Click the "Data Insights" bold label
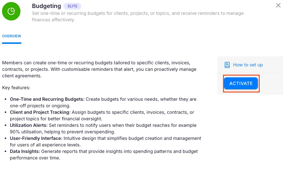The image size is (283, 171). tap(25, 151)
